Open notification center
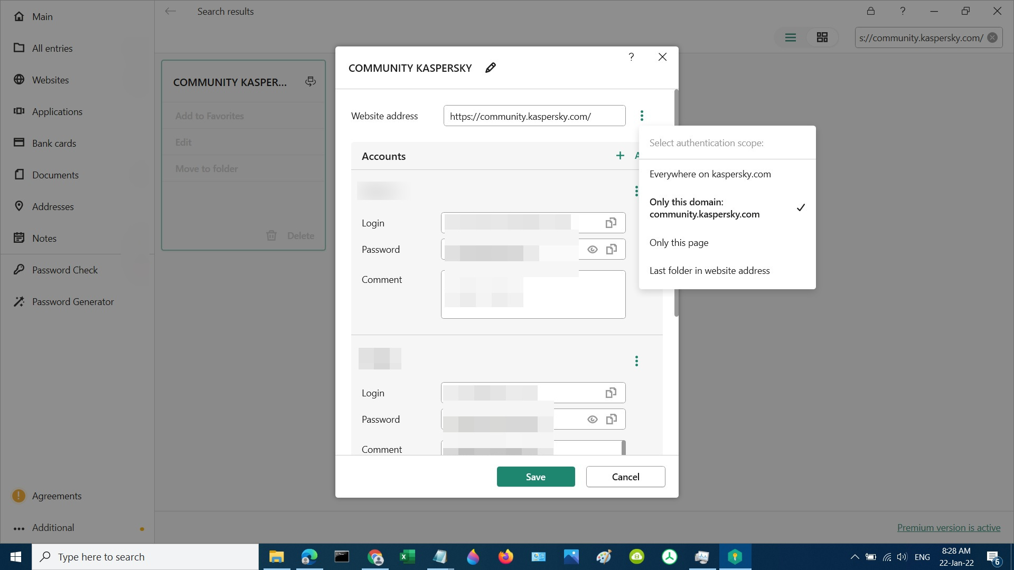Image resolution: width=1014 pixels, height=570 pixels. (x=993, y=557)
